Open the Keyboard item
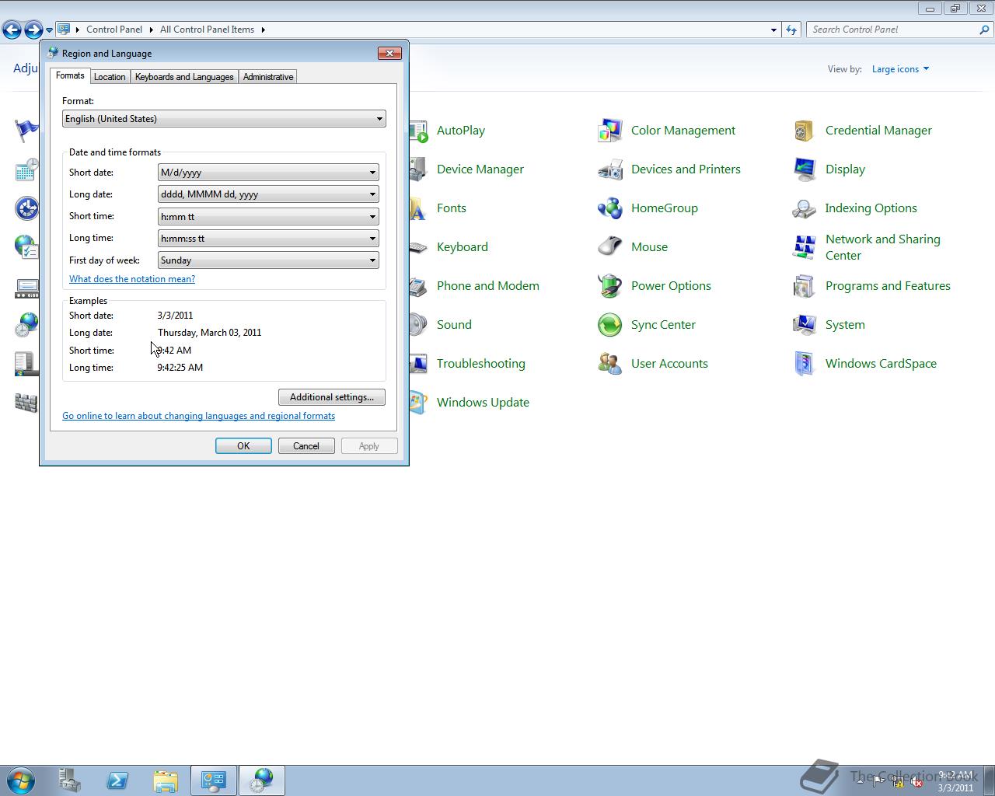Image resolution: width=995 pixels, height=796 pixels. (462, 247)
